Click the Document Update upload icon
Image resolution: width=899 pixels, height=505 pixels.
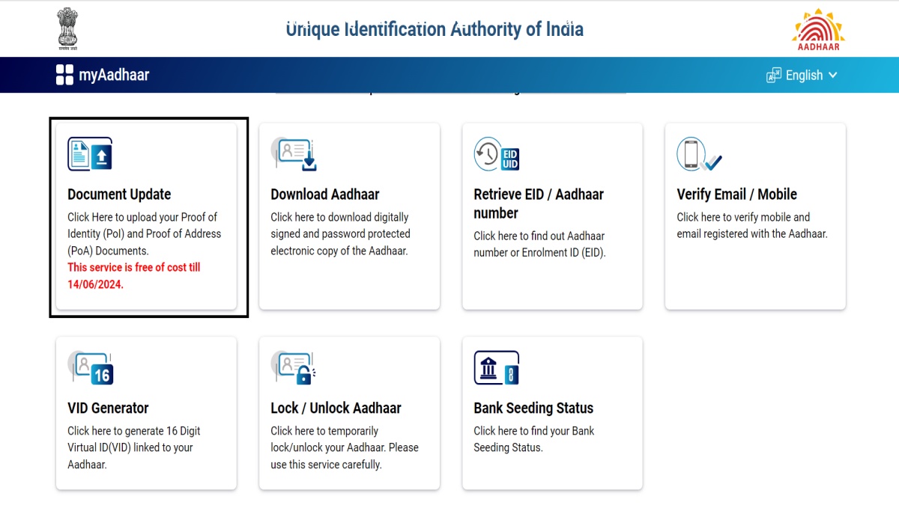coord(90,154)
